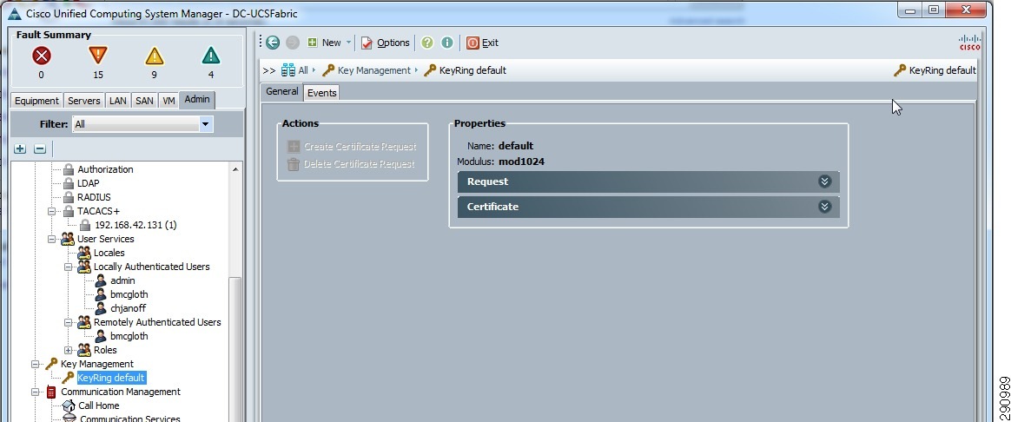Click the About info icon
The width and height of the screenshot is (1011, 422).
click(446, 43)
